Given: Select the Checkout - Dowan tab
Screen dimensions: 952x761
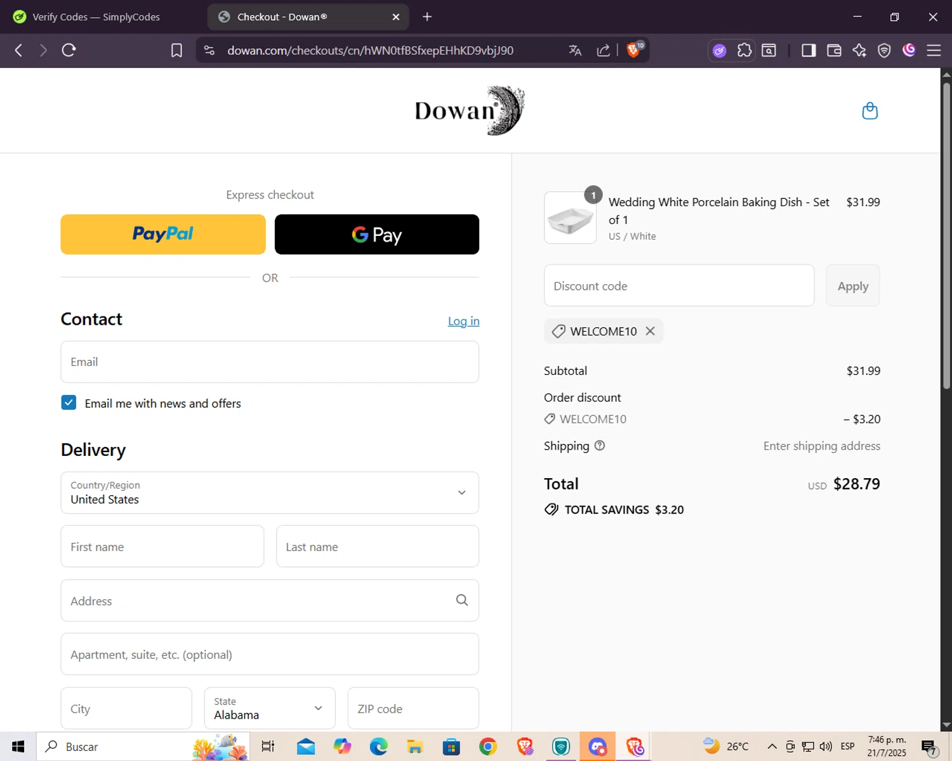Looking at the screenshot, I should [x=308, y=17].
